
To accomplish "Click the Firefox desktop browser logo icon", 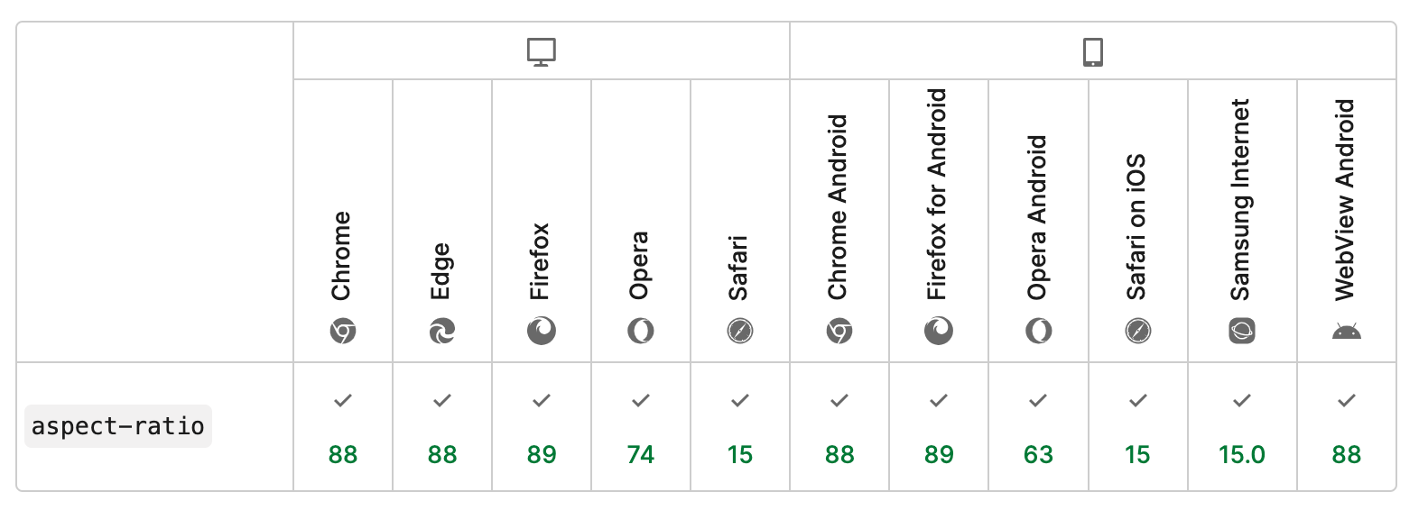I will point(542,332).
